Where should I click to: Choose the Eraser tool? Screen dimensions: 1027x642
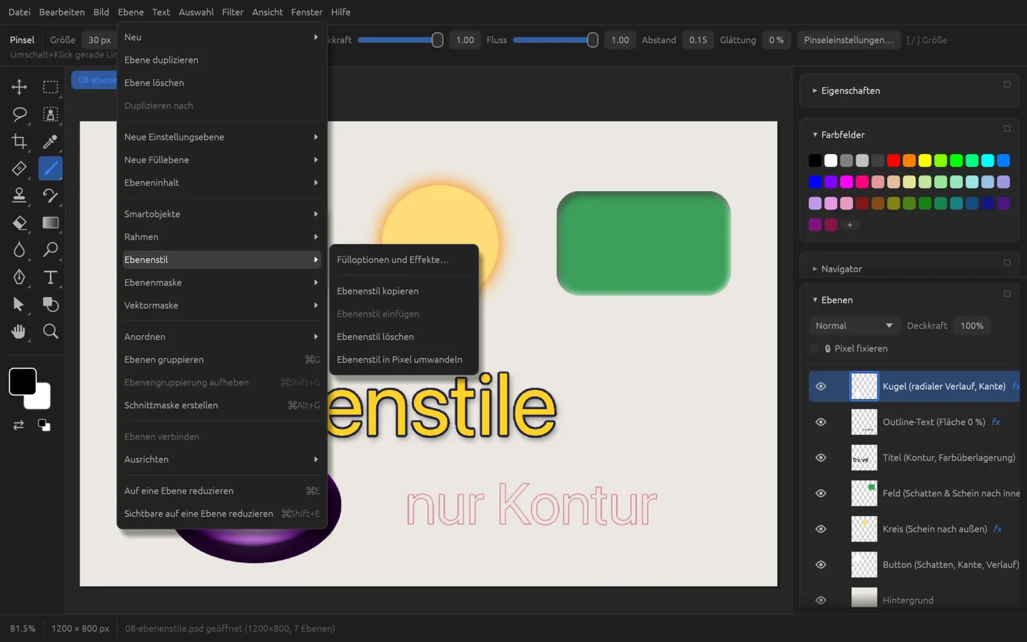point(19,223)
